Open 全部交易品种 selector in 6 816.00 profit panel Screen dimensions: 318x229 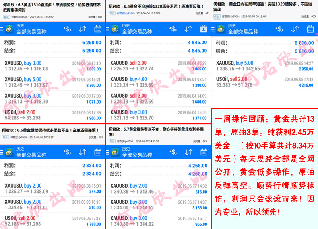pyautogui.click(x=243, y=32)
